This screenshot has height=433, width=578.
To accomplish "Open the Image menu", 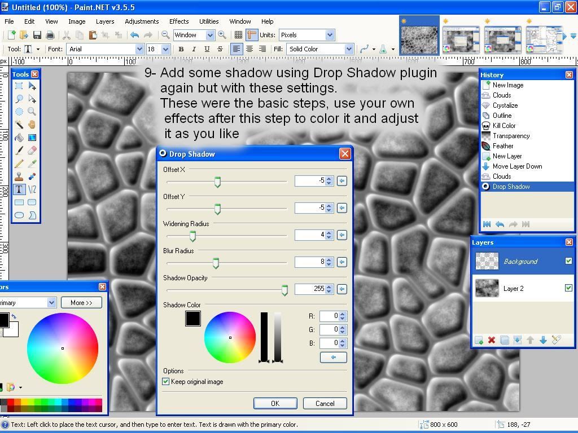I will 77,21.
